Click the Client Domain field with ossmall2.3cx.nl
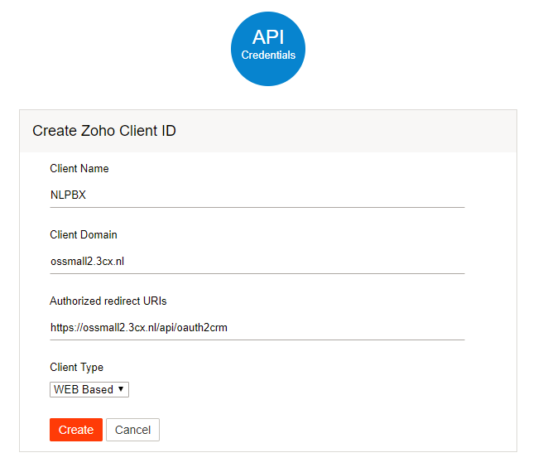This screenshot has width=538, height=472. coord(257,261)
